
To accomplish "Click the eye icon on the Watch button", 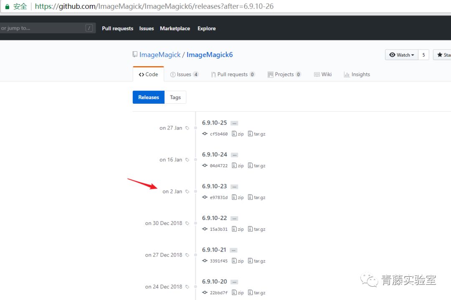I will coord(393,55).
